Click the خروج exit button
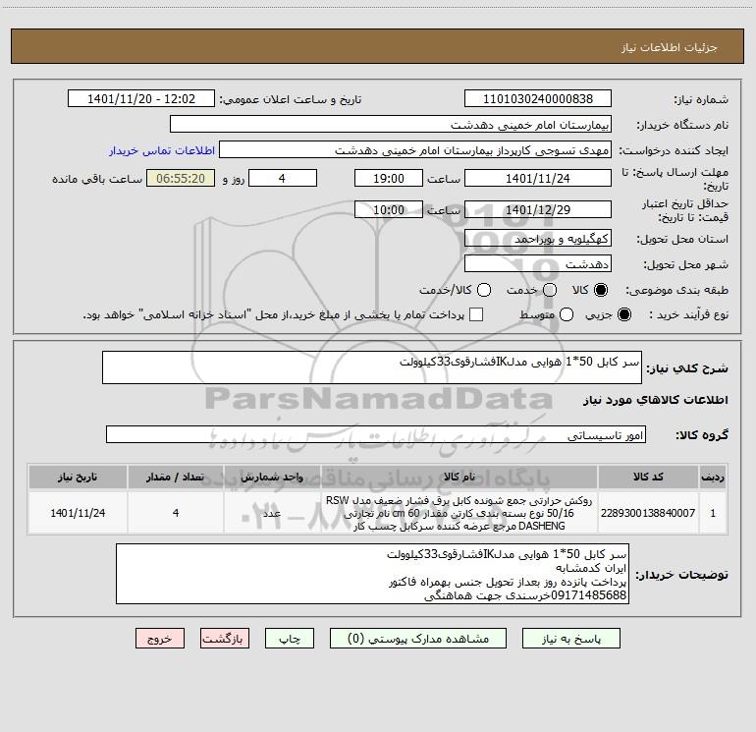The width and height of the screenshot is (756, 732). [160, 639]
